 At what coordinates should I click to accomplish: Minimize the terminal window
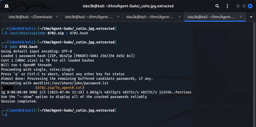(x=238, y=6)
